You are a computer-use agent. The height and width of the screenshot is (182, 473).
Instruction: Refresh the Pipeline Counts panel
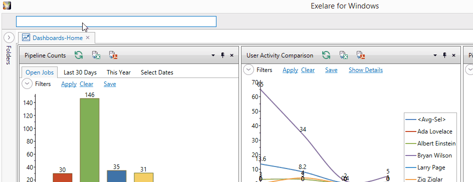pos(79,55)
